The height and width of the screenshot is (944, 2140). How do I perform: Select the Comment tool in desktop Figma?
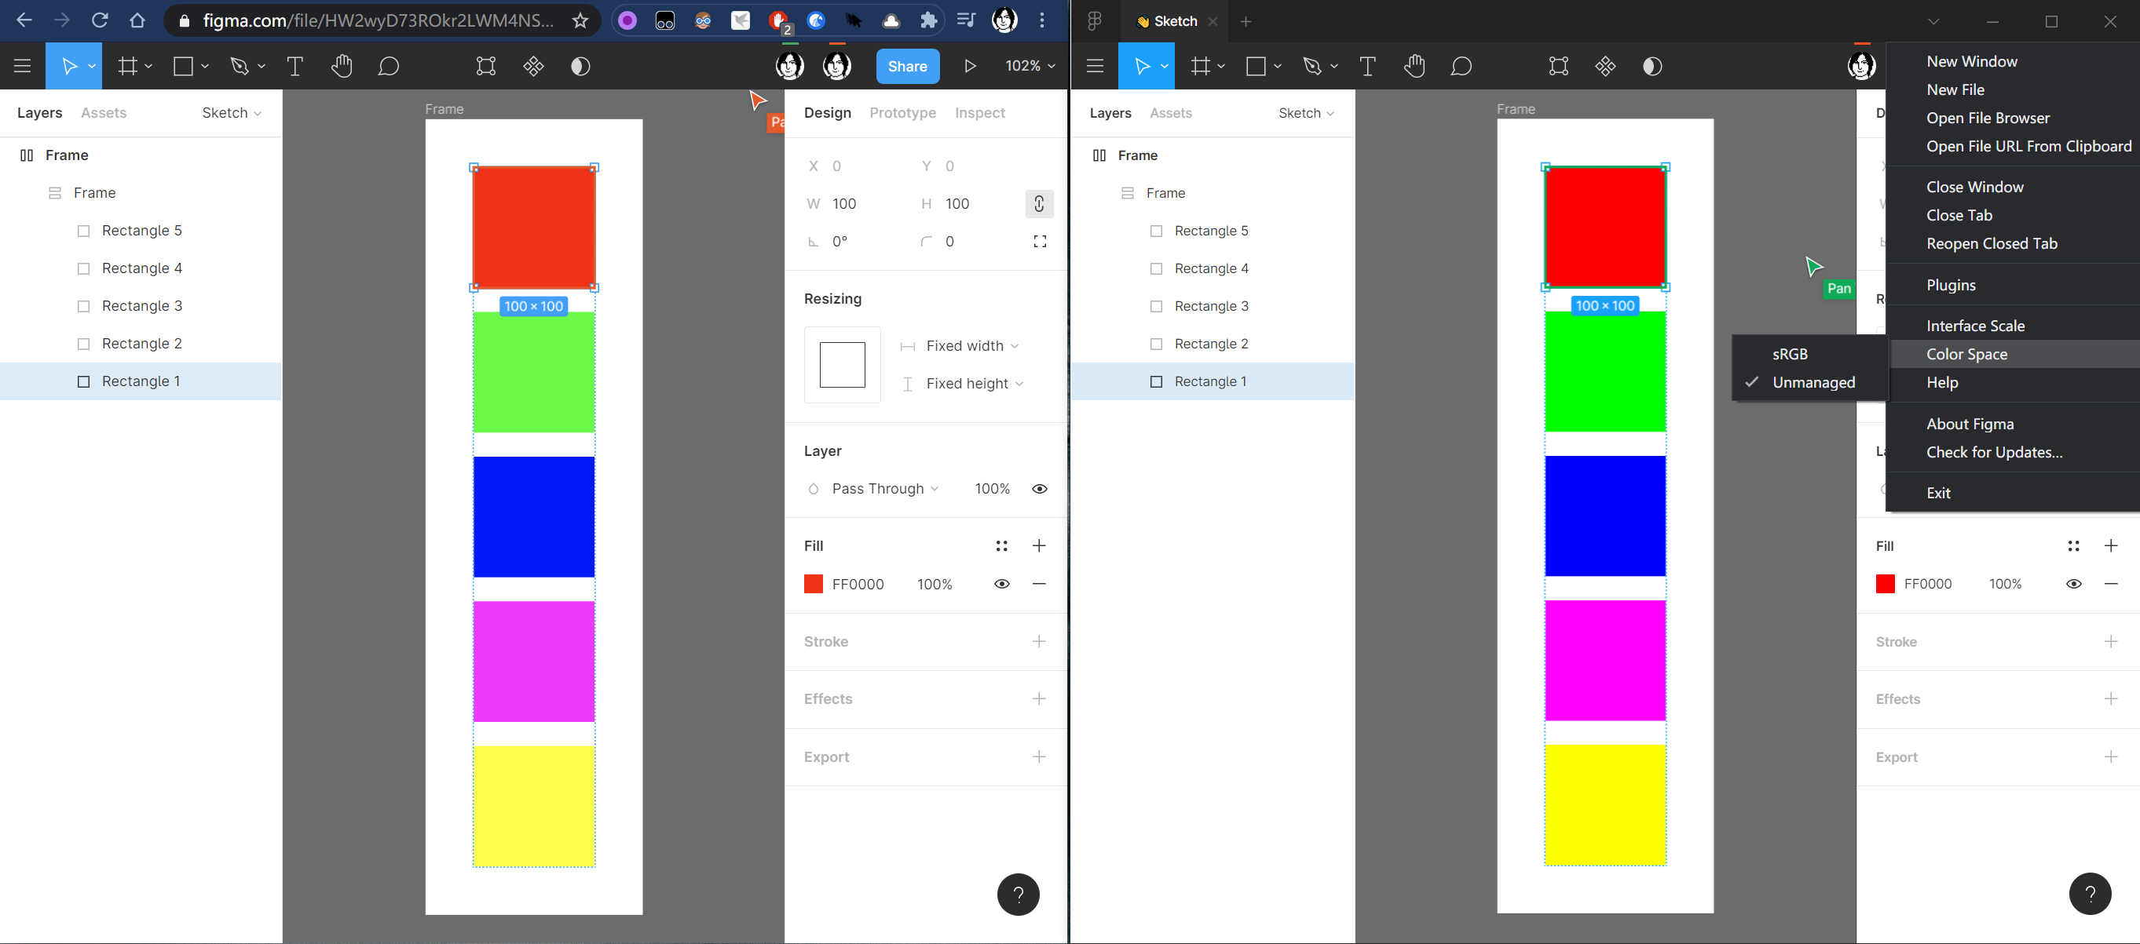tap(1461, 66)
